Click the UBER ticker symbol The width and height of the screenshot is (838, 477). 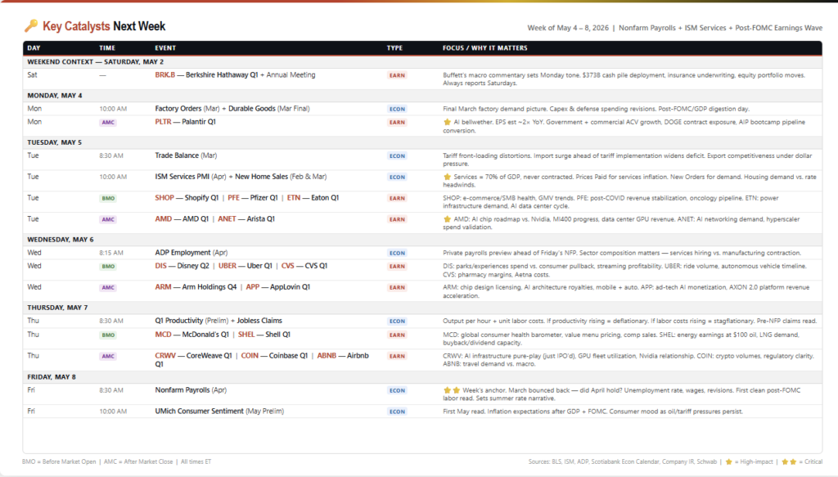click(228, 265)
